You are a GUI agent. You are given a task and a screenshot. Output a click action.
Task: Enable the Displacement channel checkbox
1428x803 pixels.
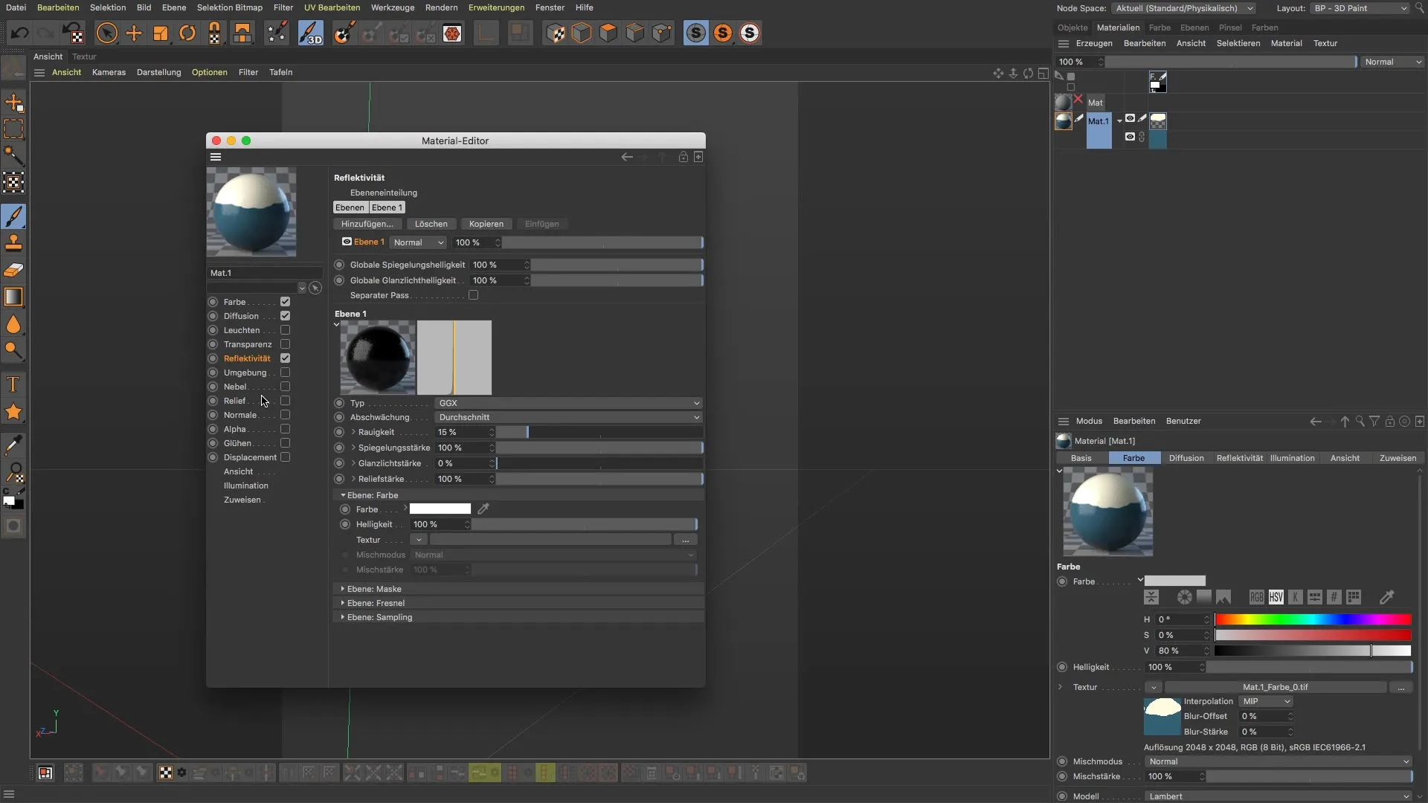click(x=285, y=457)
